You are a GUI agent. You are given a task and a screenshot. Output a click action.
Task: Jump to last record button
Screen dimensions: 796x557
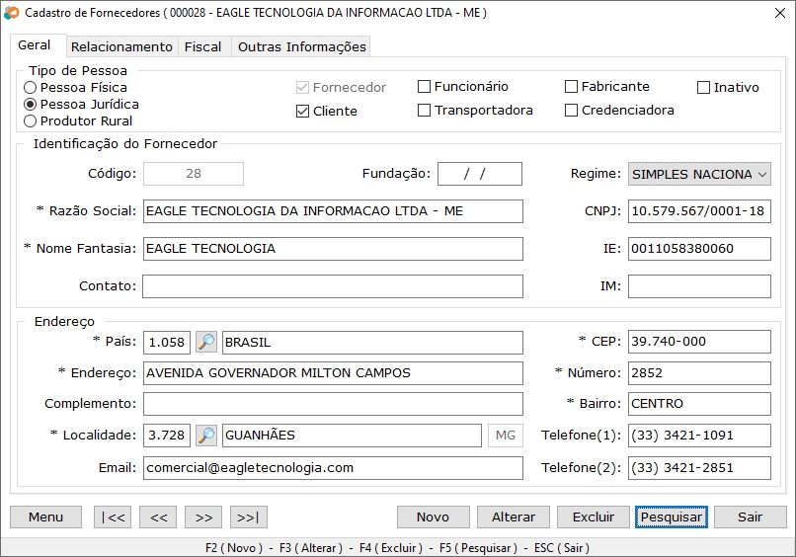(x=248, y=517)
